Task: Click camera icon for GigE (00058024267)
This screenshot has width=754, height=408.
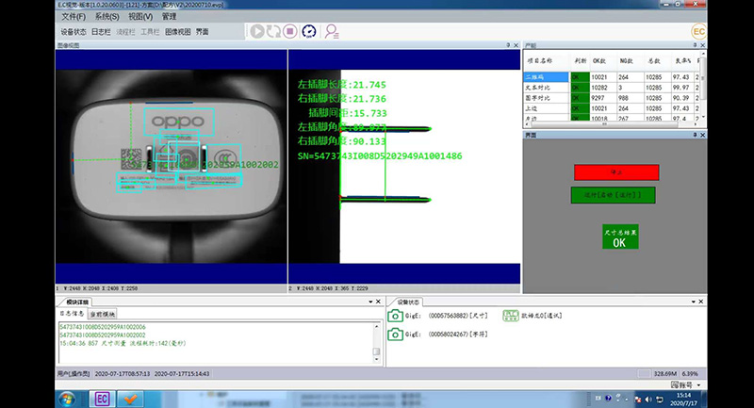Action: 395,334
